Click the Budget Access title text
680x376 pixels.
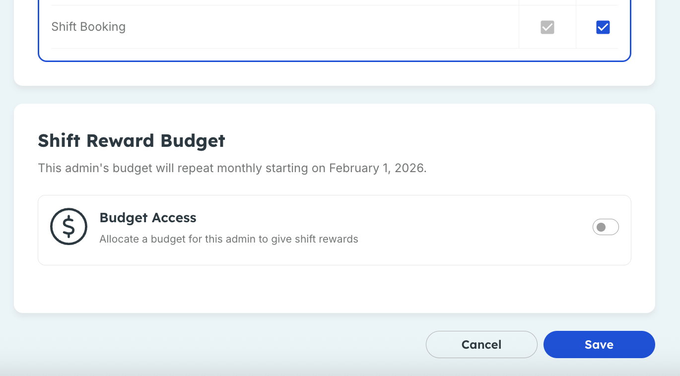tap(148, 218)
